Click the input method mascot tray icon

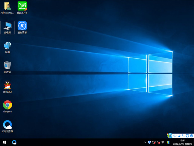tap(168, 142)
